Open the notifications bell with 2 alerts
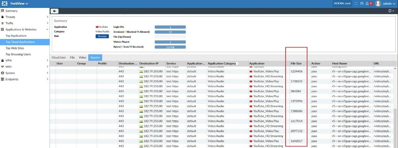 pos(369,4)
